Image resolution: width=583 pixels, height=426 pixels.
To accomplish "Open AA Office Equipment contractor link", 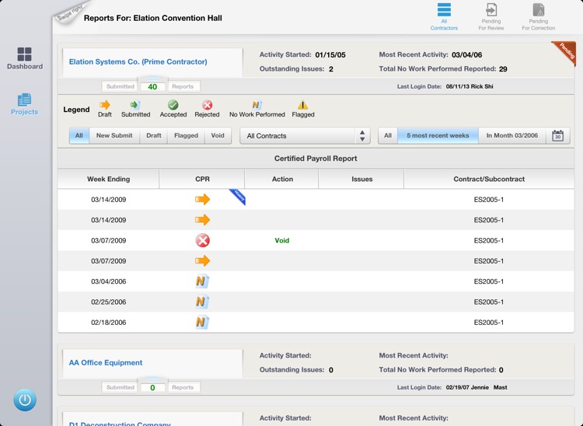I will point(106,362).
